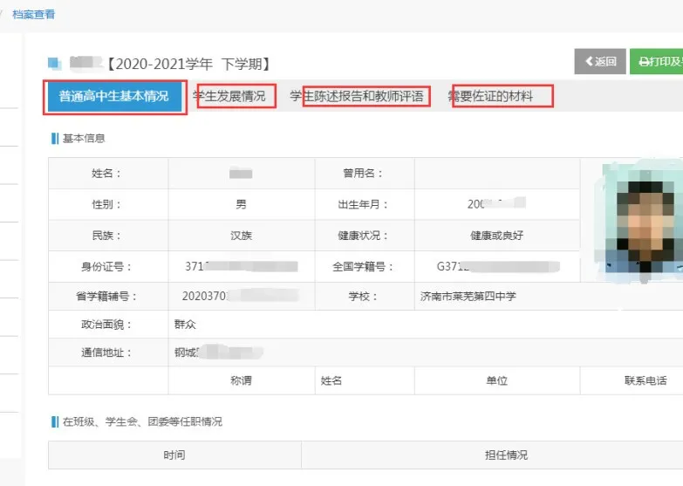
Task: Click the school name 济南市莱芜第四中学
Action: tap(468, 297)
